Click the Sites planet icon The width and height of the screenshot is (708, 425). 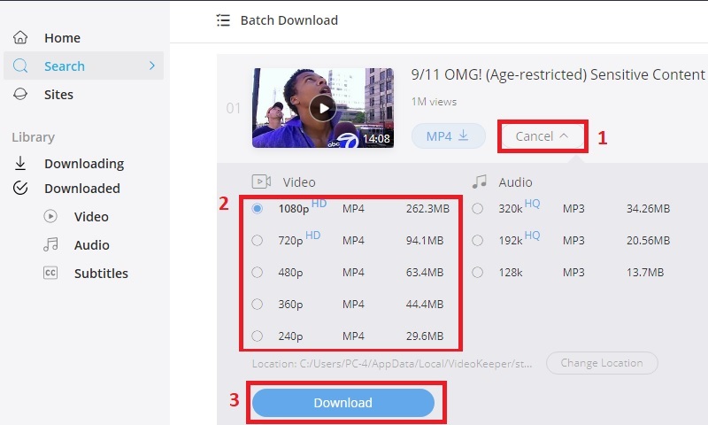(x=20, y=94)
